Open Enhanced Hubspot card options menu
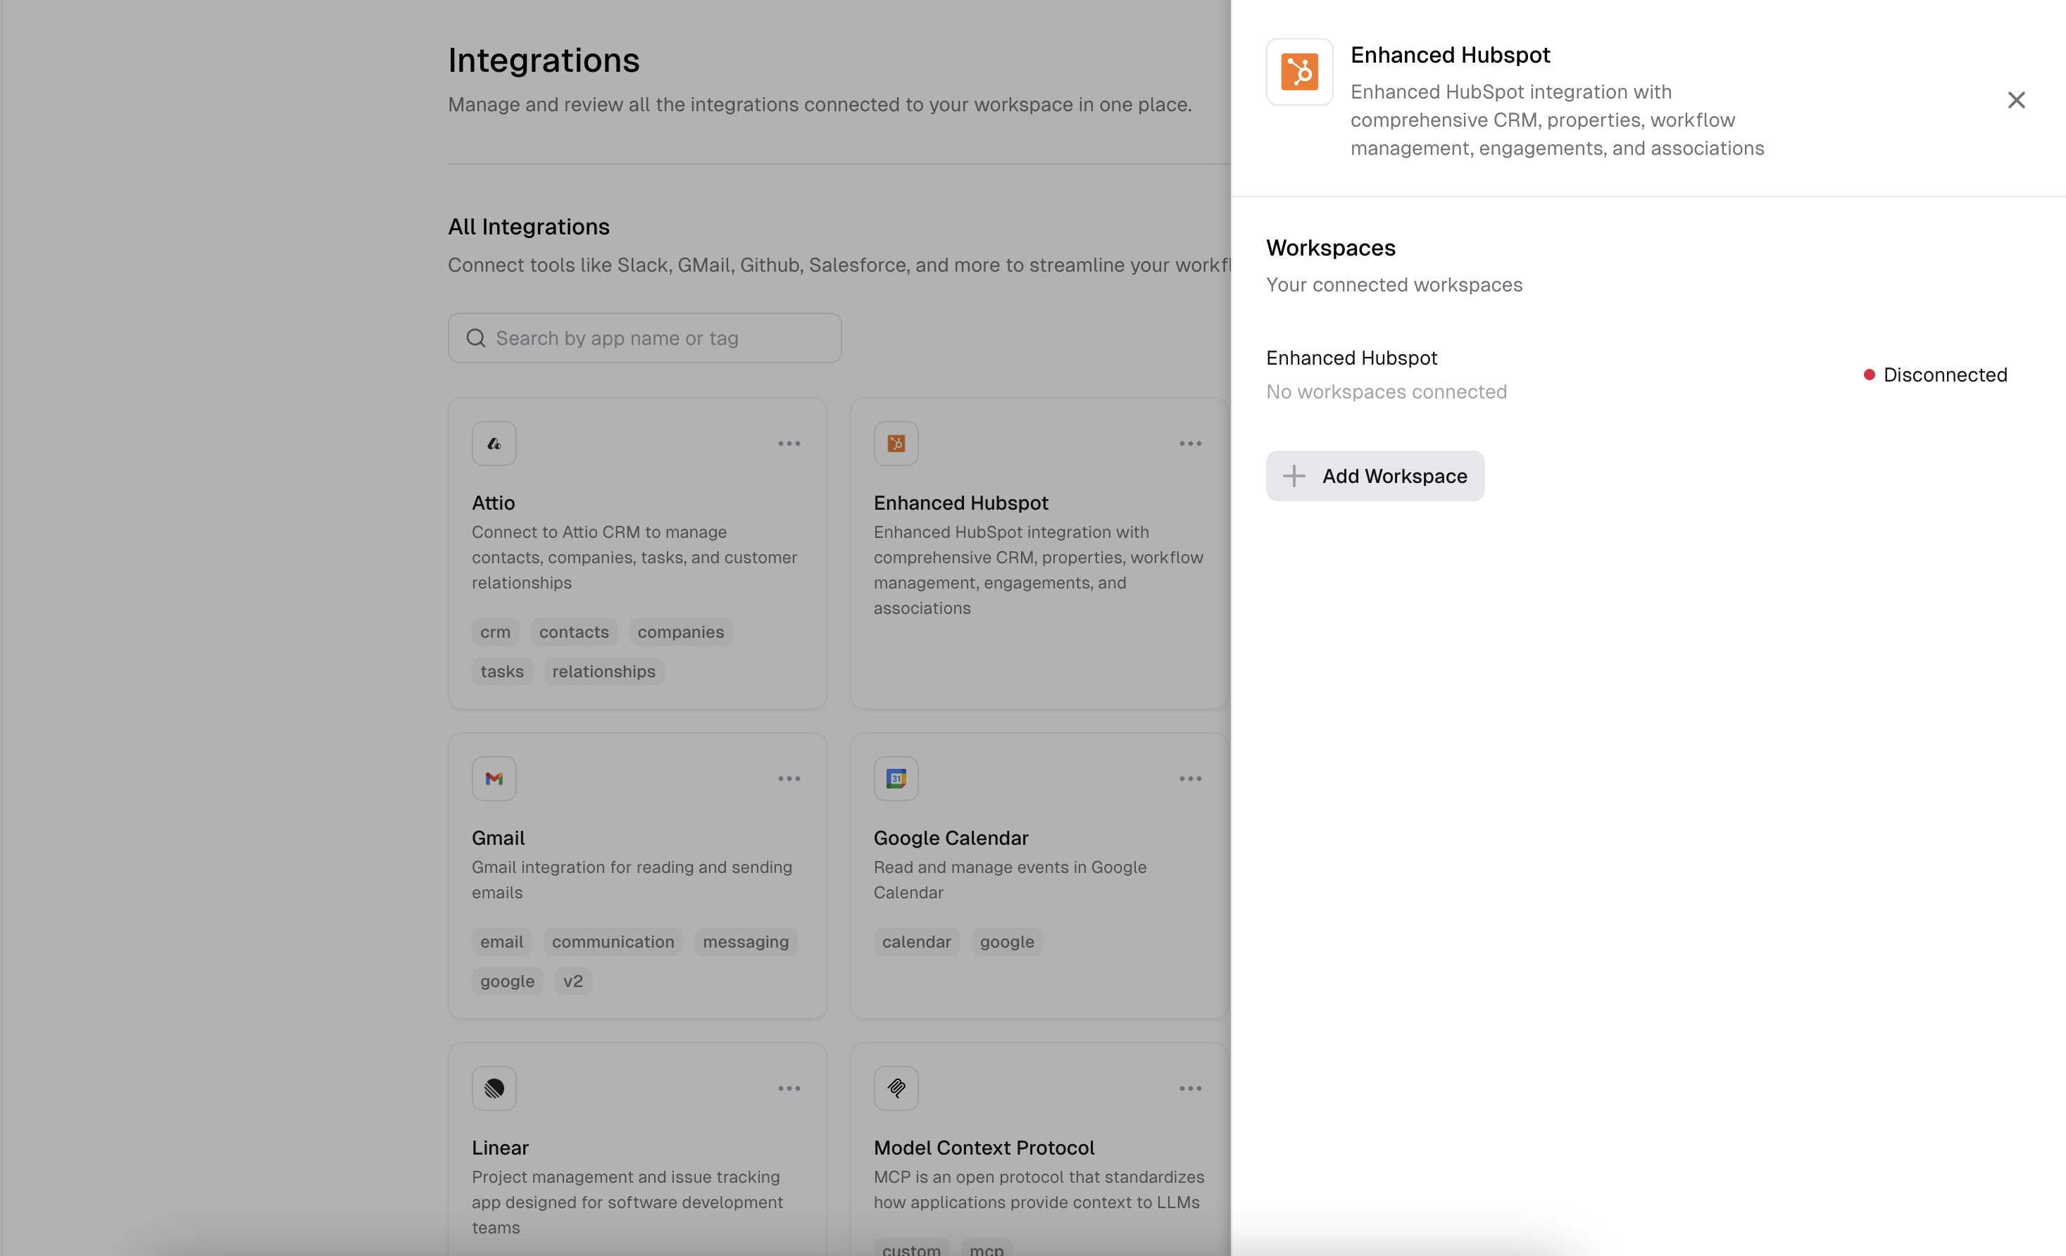Image resolution: width=2066 pixels, height=1256 pixels. [x=1190, y=444]
